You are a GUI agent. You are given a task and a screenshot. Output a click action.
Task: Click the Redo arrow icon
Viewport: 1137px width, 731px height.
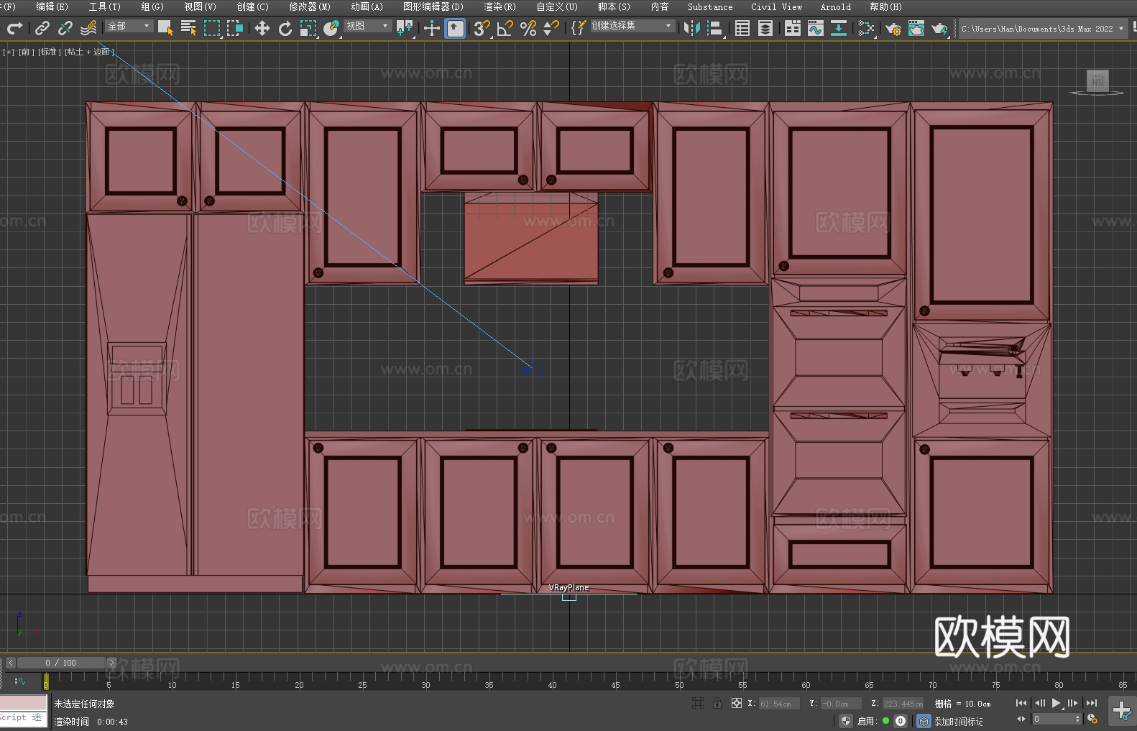pyautogui.click(x=14, y=28)
